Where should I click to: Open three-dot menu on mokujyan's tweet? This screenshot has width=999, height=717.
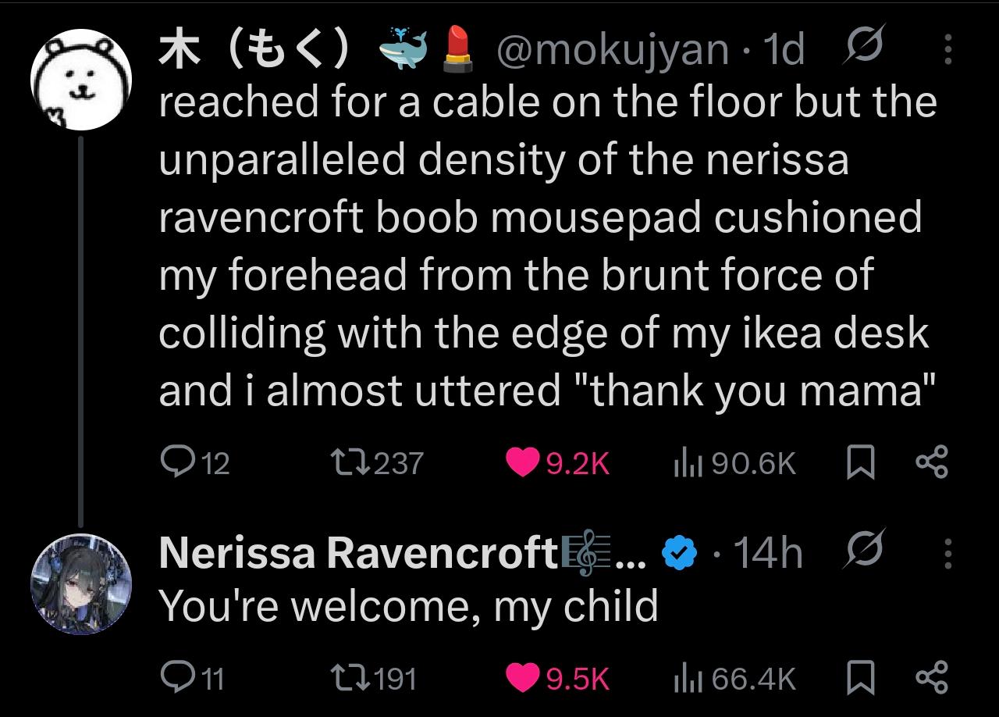point(948,50)
